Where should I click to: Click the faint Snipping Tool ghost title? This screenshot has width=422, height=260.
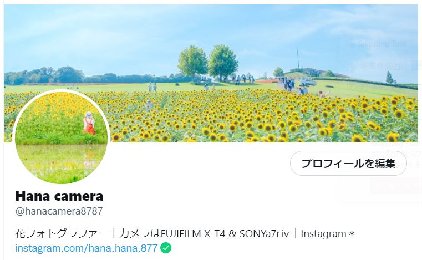pos(377,44)
